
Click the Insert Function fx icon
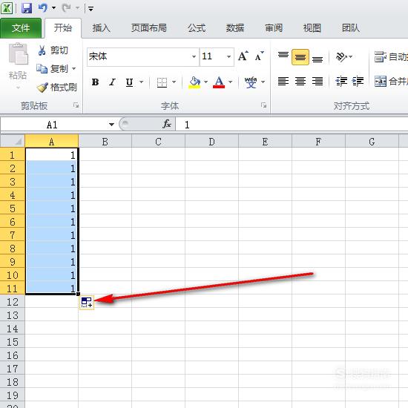167,124
